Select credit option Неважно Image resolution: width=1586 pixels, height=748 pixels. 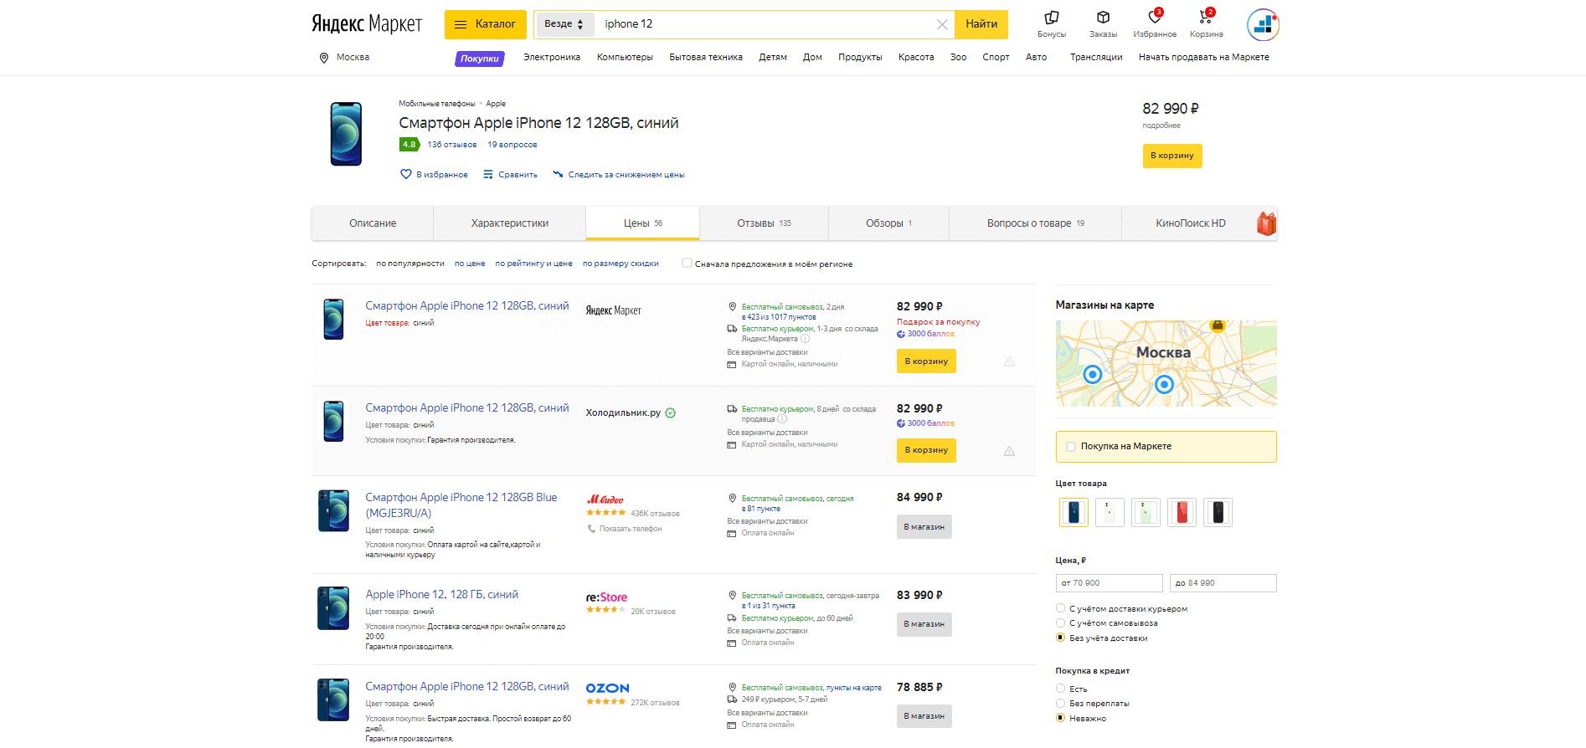point(1060,718)
